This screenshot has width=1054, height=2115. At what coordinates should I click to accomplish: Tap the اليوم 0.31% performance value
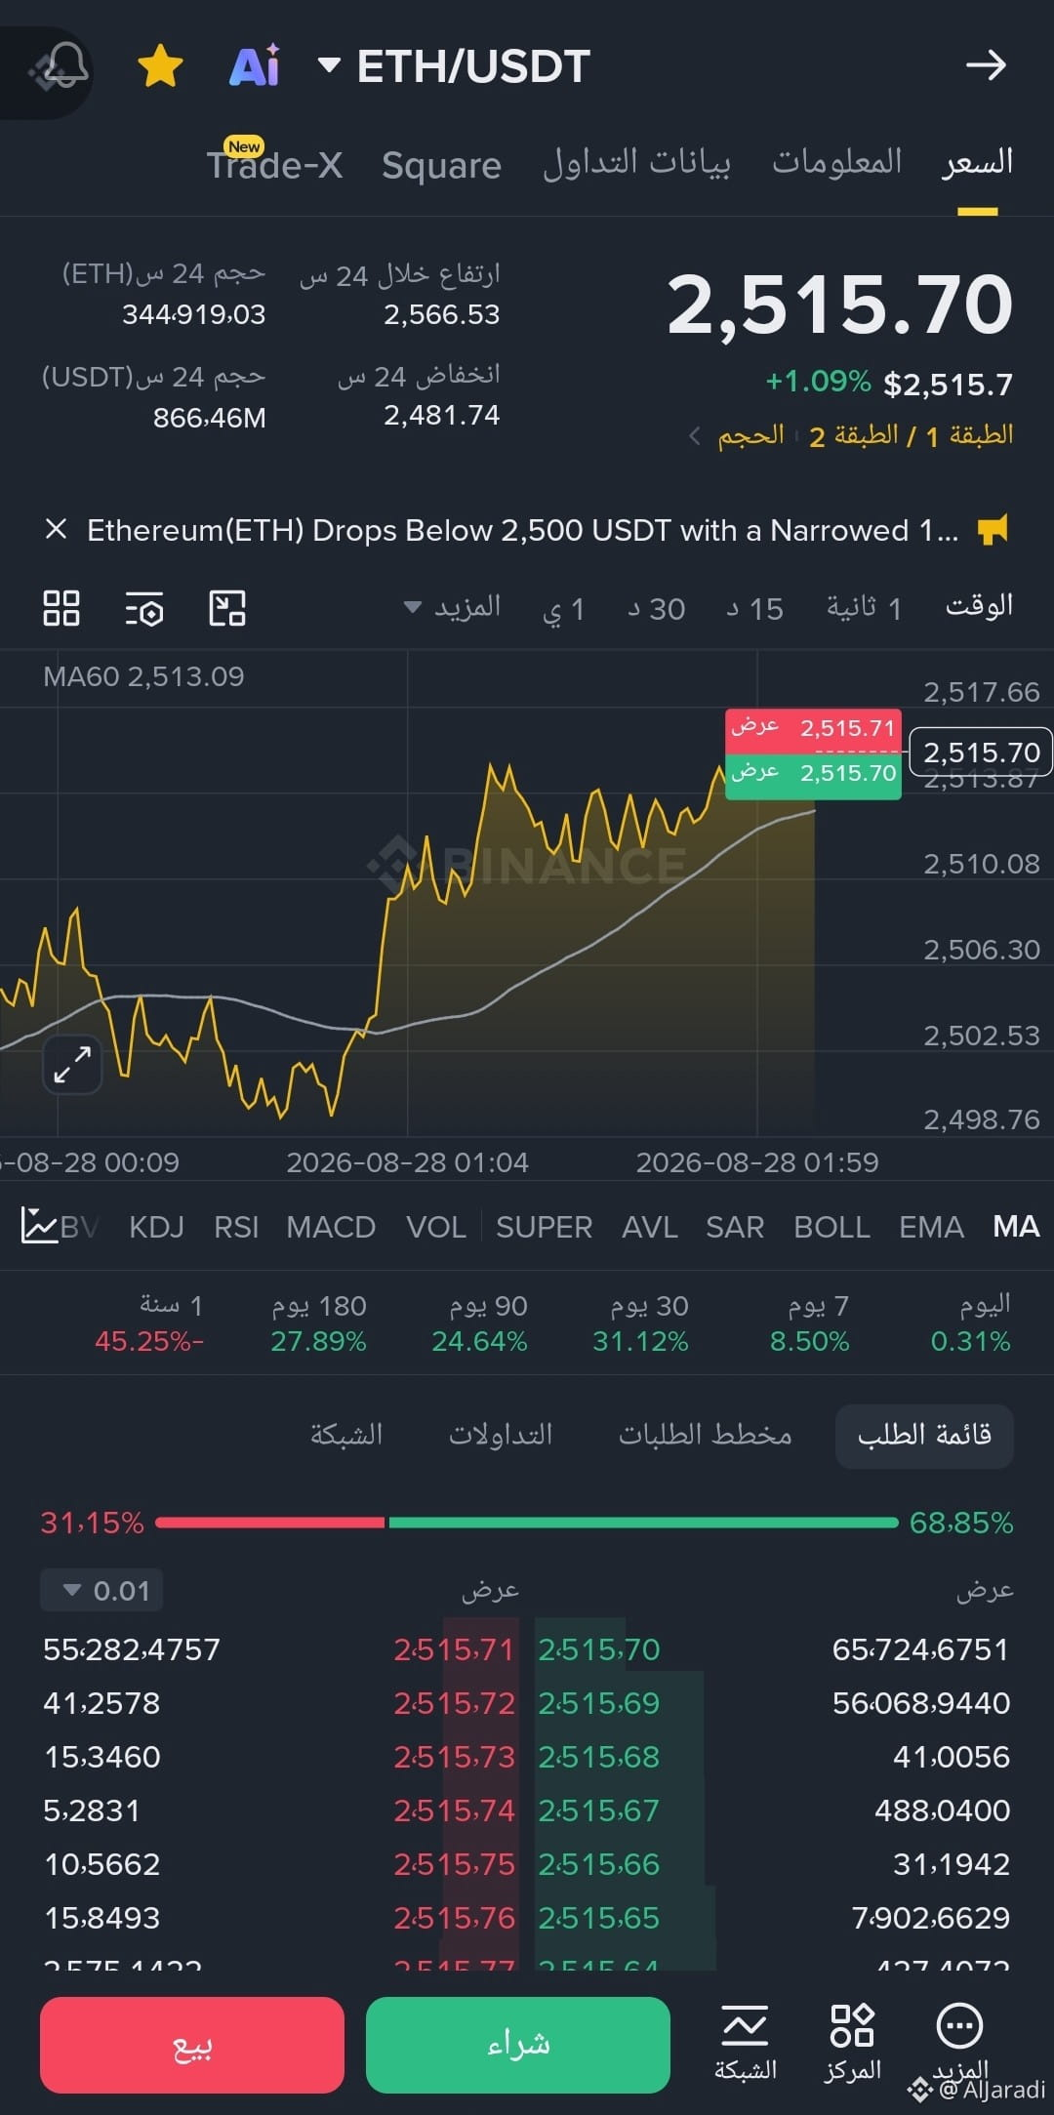coord(971,1341)
